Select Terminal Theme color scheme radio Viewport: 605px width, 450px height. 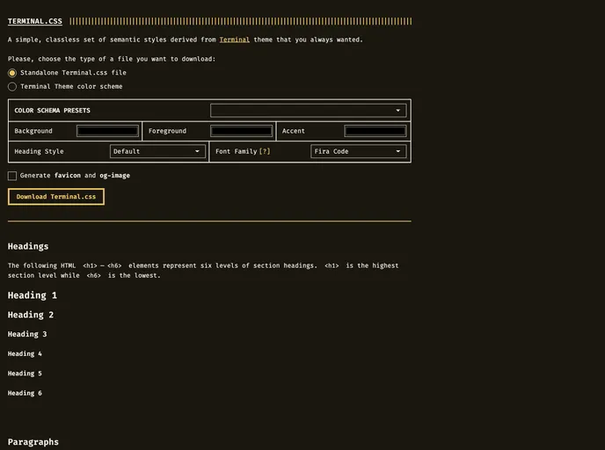[12, 87]
